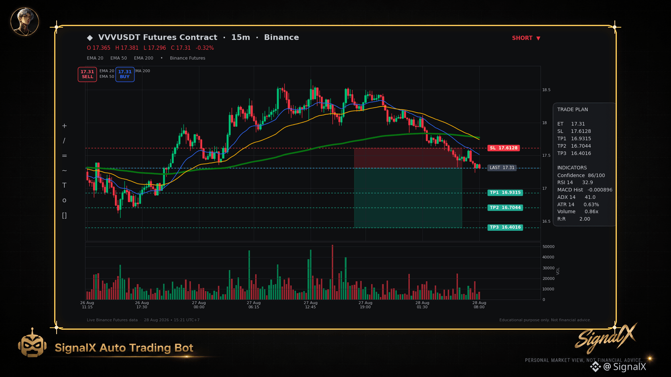Click the 50000 volume axis label

(x=548, y=247)
